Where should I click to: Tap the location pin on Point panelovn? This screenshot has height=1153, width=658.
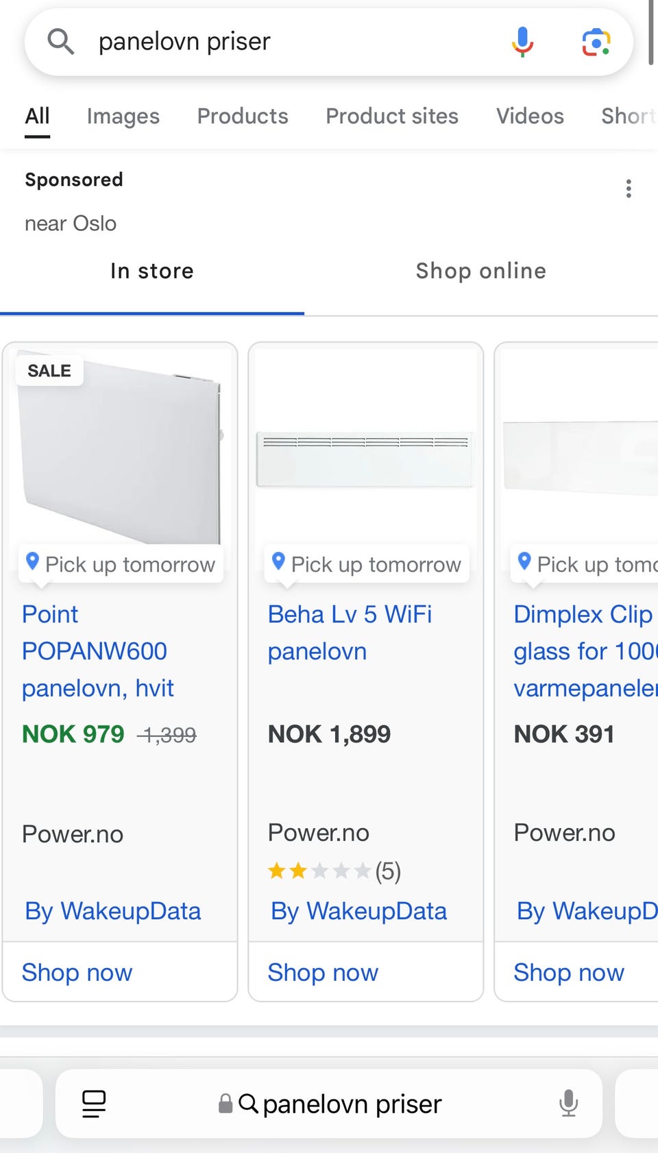pyautogui.click(x=32, y=561)
